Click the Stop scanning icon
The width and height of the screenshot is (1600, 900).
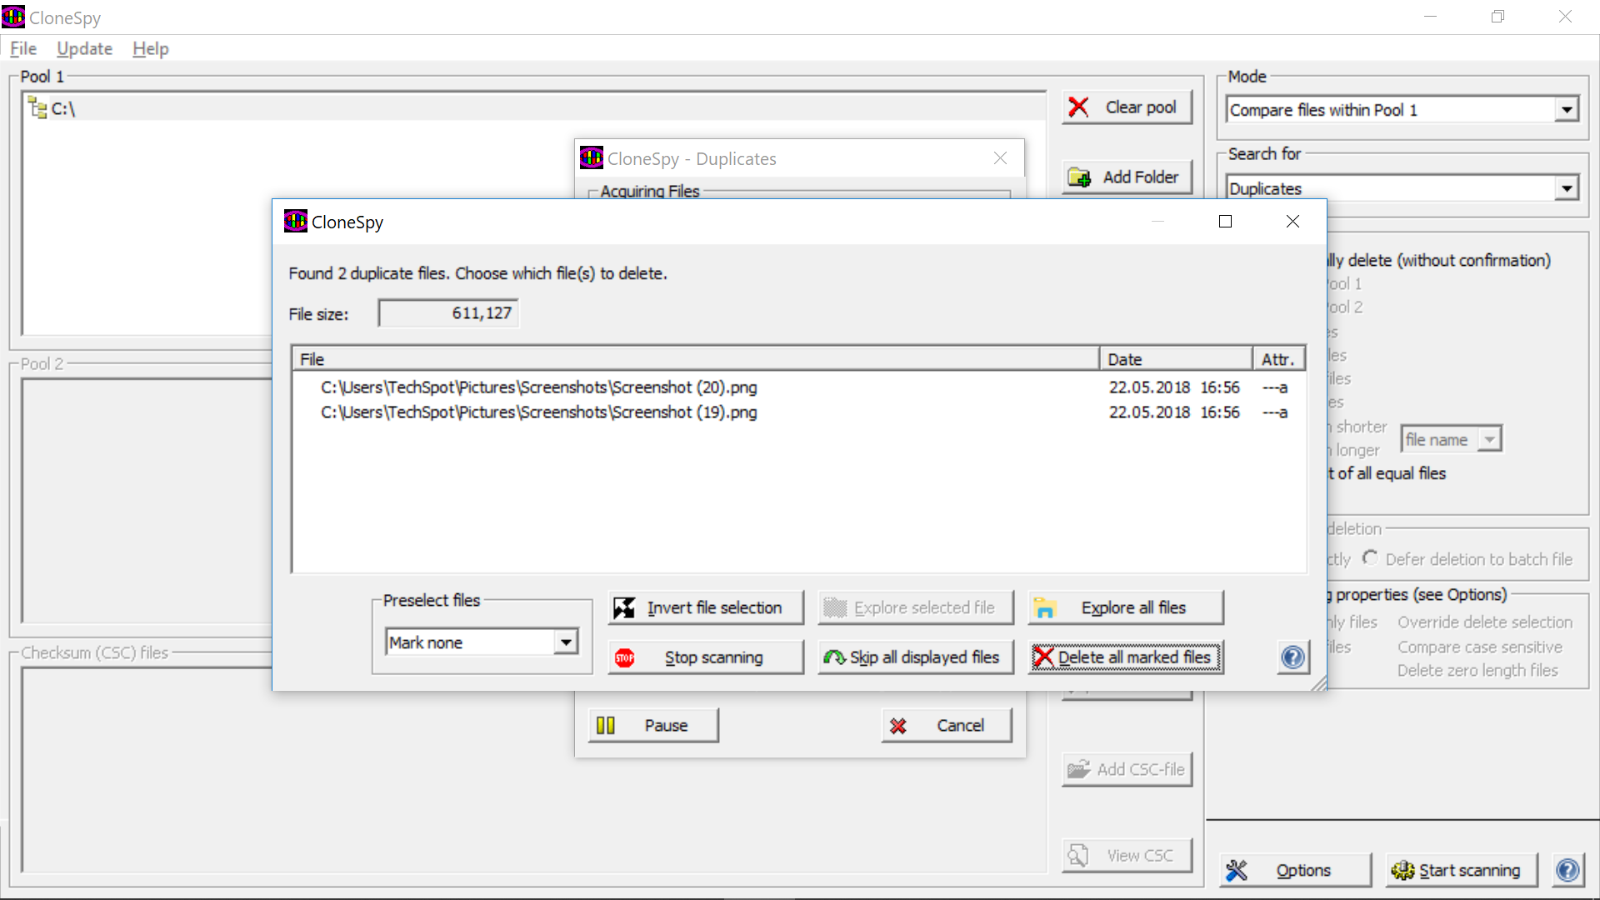click(625, 656)
